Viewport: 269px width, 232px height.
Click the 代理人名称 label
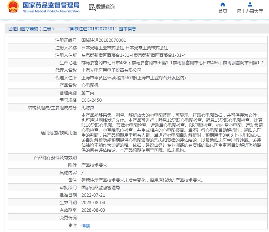pos(66,70)
